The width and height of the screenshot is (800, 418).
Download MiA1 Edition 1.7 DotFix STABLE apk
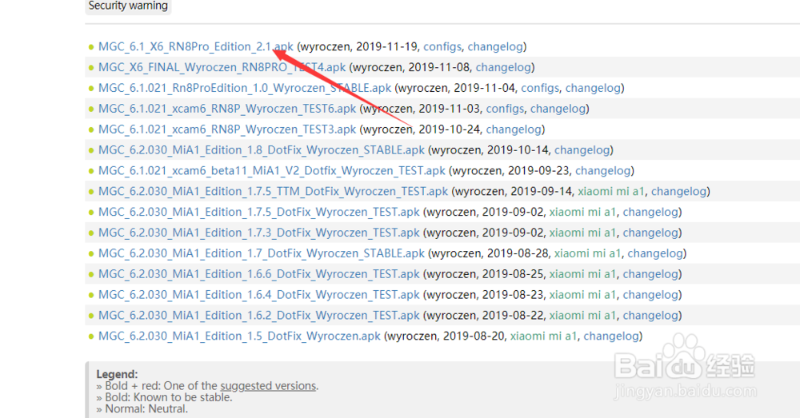pos(262,253)
